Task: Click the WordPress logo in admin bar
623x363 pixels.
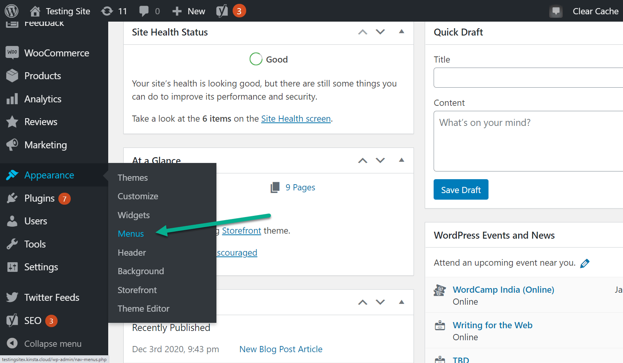Action: pyautogui.click(x=12, y=11)
